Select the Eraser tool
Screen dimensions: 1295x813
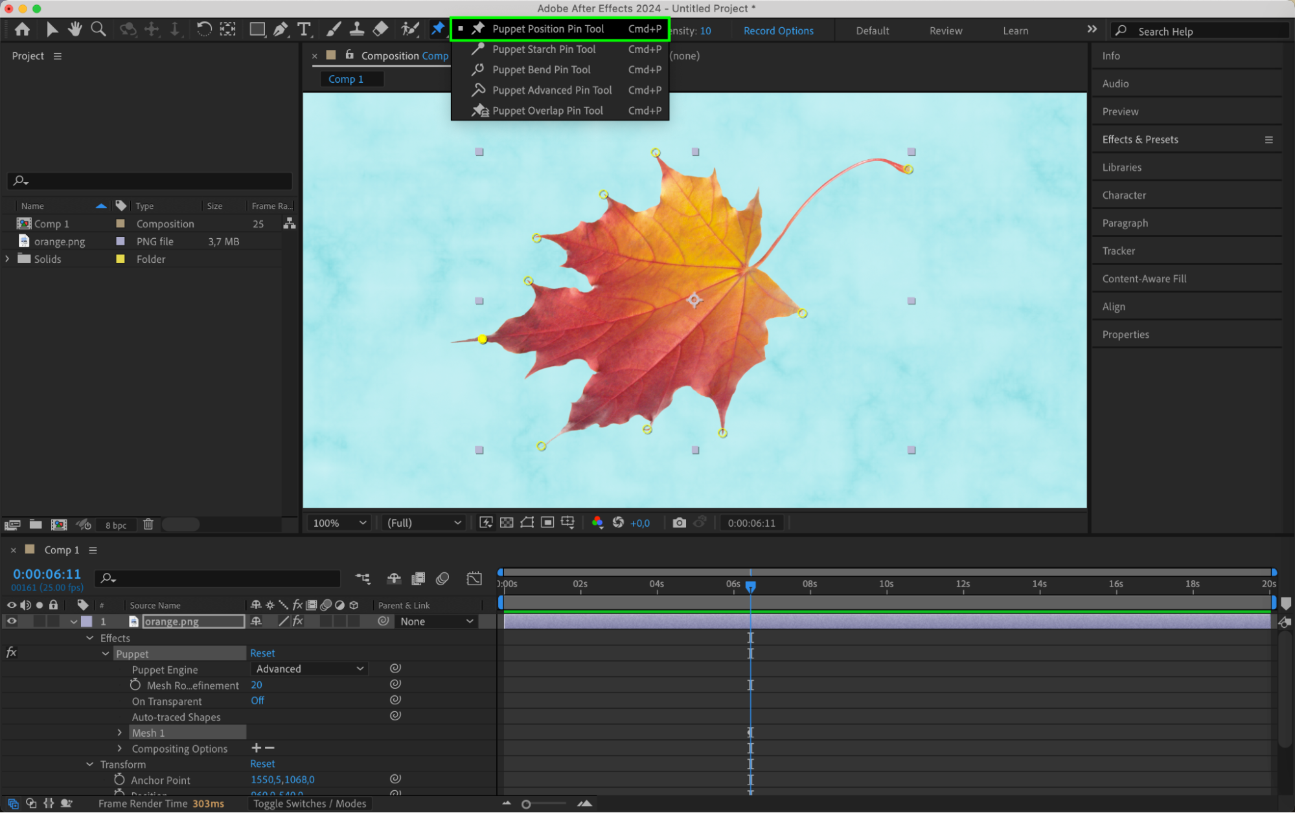381,29
